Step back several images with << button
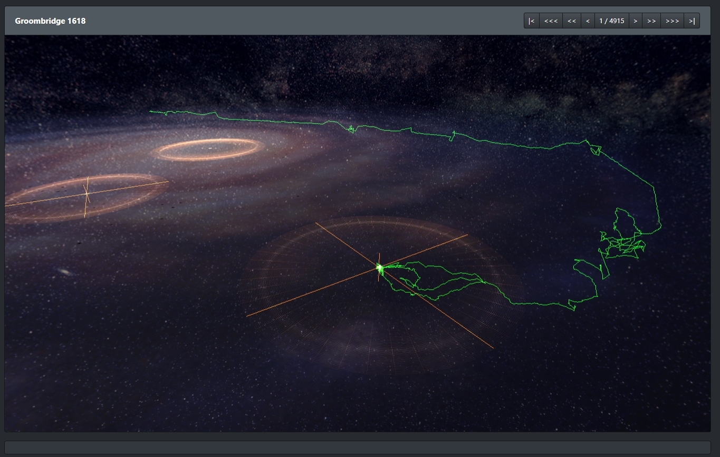 572,21
